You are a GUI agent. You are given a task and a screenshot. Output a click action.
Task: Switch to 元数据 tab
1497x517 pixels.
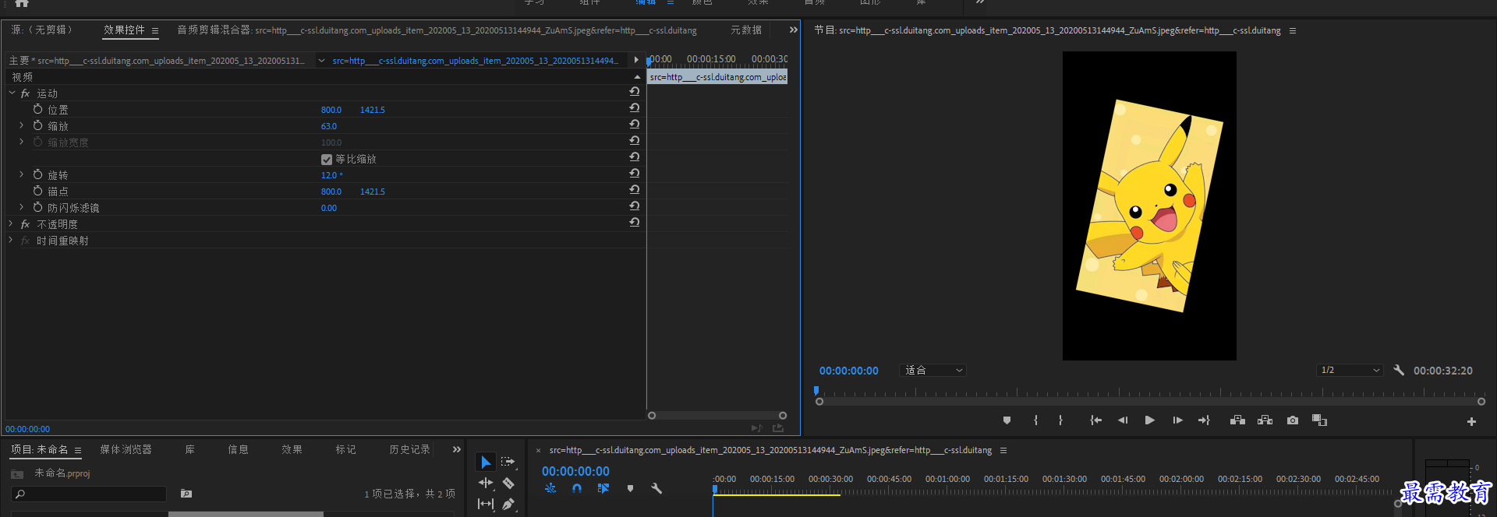[x=746, y=30]
